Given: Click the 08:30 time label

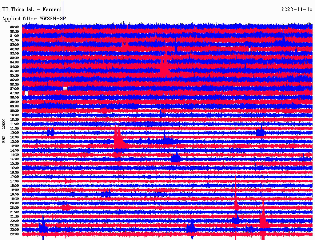Looking at the screenshot, I should [x=14, y=102].
